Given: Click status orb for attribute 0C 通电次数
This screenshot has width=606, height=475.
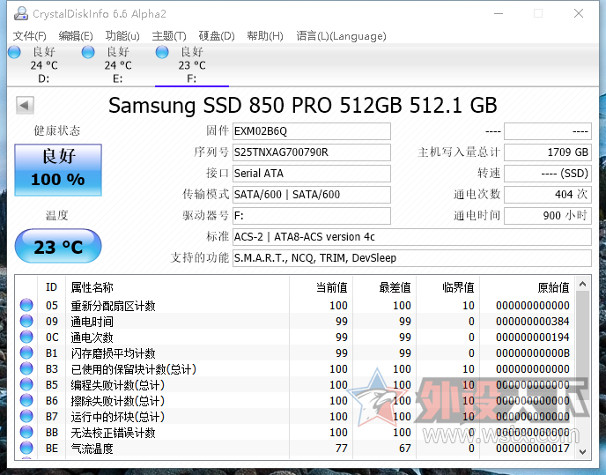Looking at the screenshot, I should [26, 337].
